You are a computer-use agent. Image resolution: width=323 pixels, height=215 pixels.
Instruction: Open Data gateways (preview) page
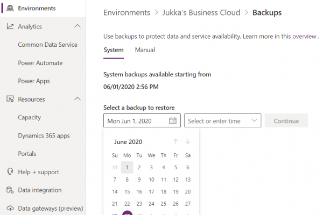click(51, 209)
